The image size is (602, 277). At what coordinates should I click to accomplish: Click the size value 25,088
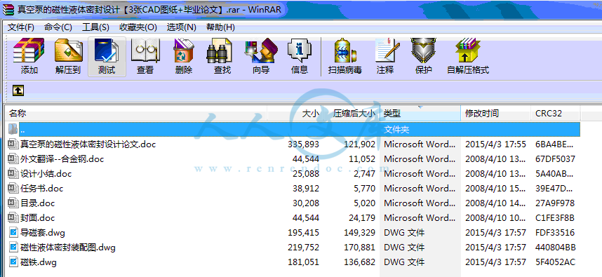tap(306, 174)
